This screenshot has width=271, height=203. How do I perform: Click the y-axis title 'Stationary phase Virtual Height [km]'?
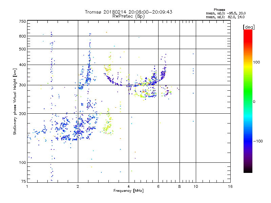pyautogui.click(x=15, y=102)
